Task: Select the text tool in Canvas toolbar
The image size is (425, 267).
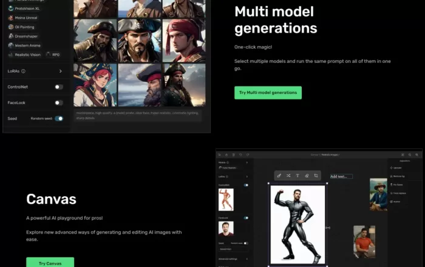Action: (297, 176)
